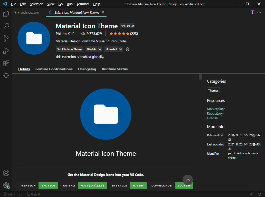Open the File menu
Viewport: 265px width, 197px height.
coord(13,4)
